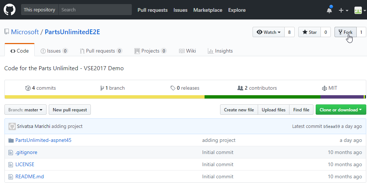
Task: Click the README.md file icon
Action: click(11, 177)
